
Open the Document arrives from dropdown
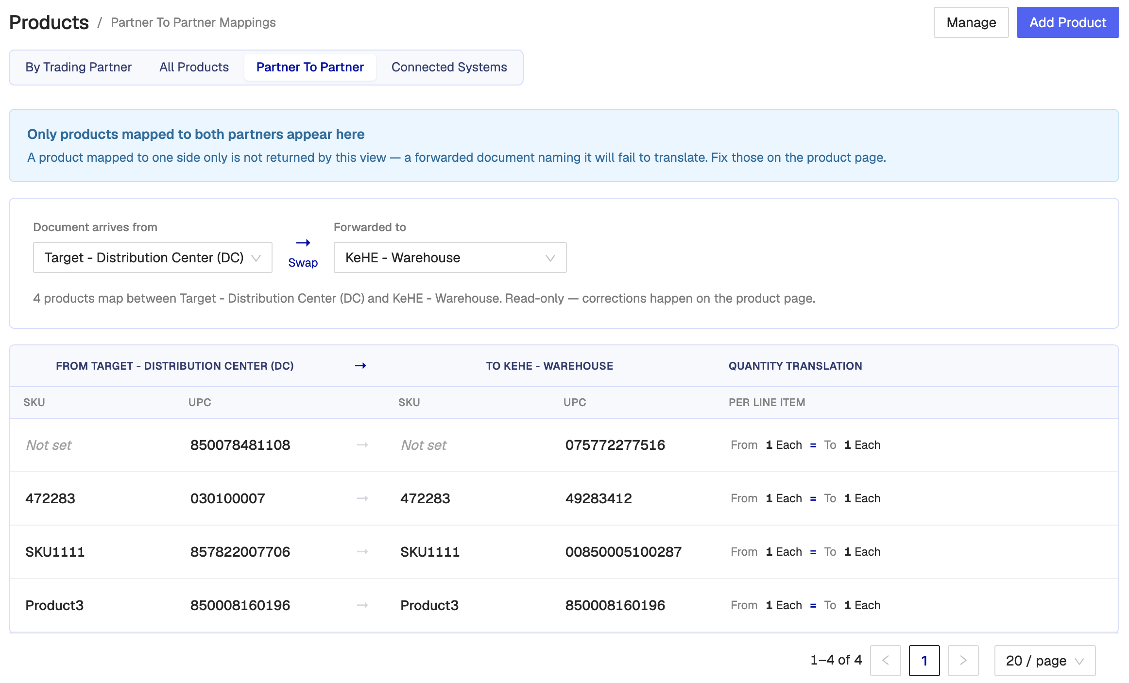153,257
